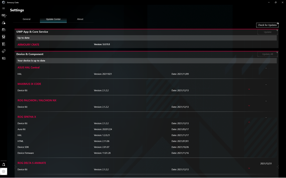Open the Device keyboard-and-mouse sidebar icon
This screenshot has width=286, height=178.
(x=4, y=16)
